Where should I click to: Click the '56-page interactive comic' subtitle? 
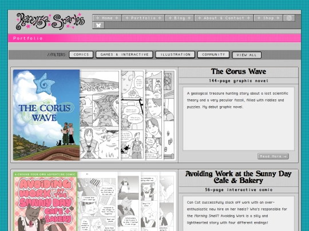click(239, 190)
